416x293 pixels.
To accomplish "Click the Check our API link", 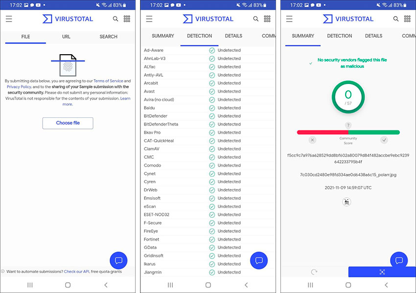I will [76, 272].
